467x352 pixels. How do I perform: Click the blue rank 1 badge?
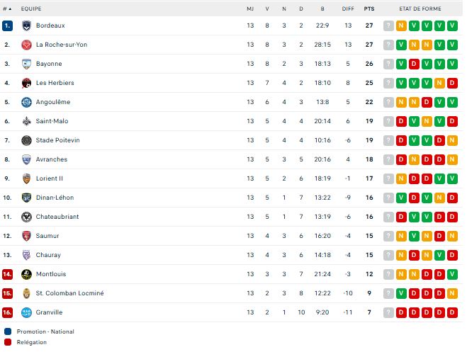click(7, 25)
